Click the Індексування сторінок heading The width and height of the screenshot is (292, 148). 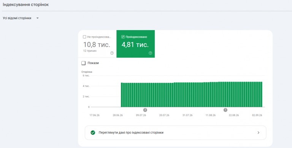(26, 5)
